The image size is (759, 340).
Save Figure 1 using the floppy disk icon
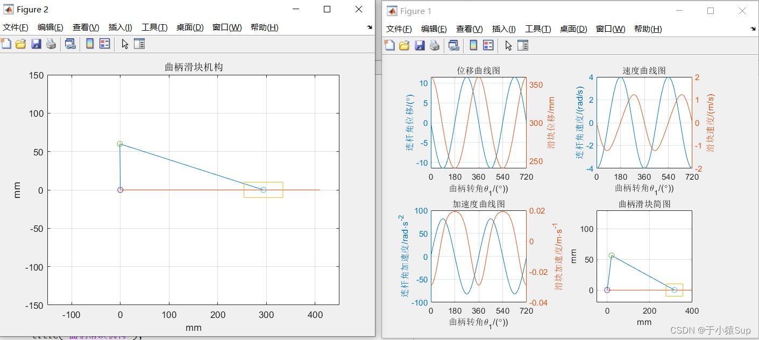coord(420,45)
